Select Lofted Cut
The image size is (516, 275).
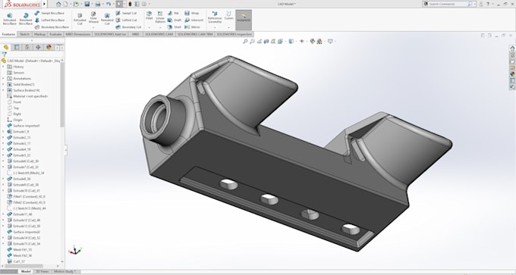pos(126,20)
